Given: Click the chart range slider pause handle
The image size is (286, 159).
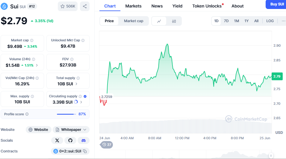Looking at the screenshot, I should pos(271,156).
